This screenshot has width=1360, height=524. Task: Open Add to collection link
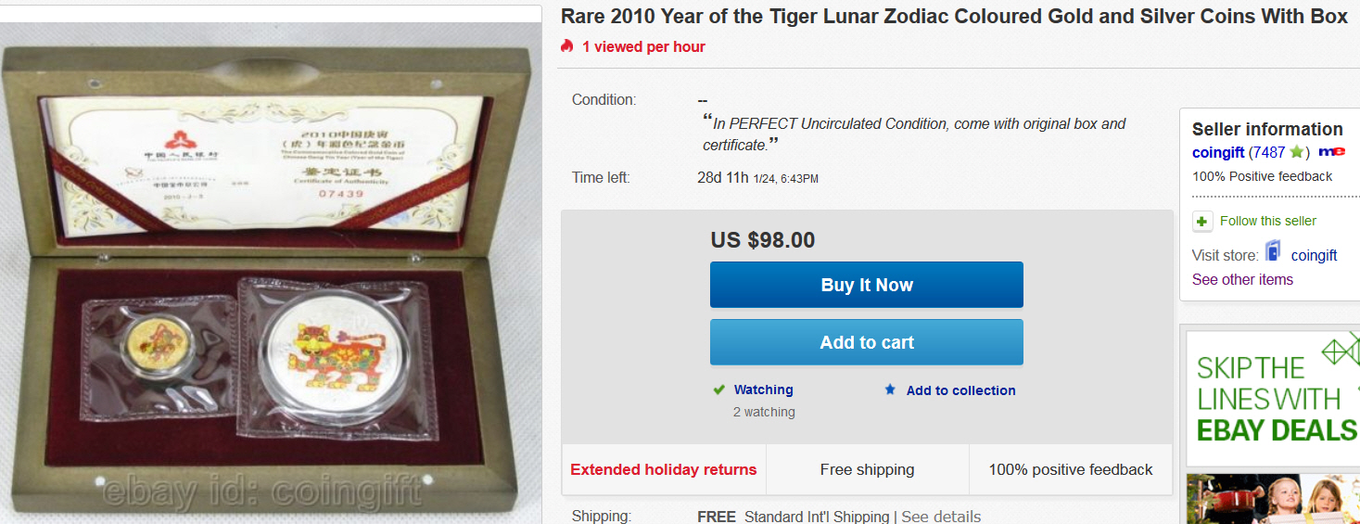click(960, 390)
